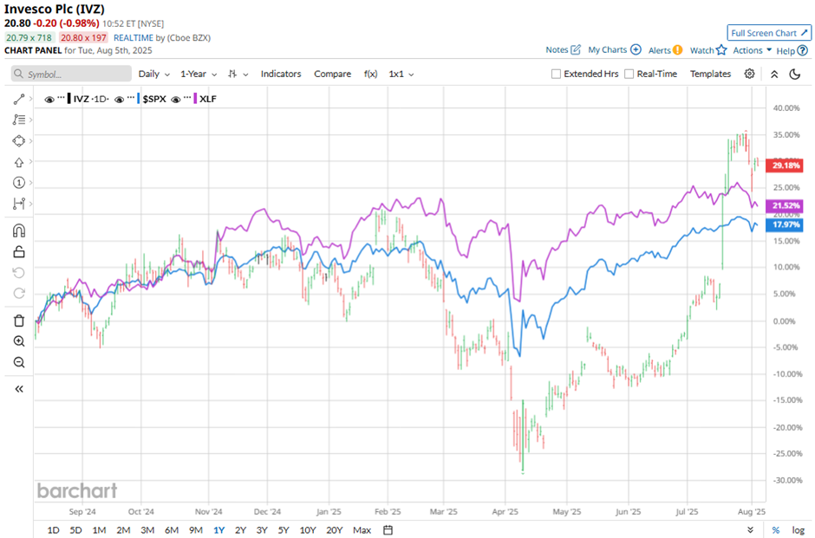
Task: Click the blue $SPX series color swatch
Action: coord(139,99)
